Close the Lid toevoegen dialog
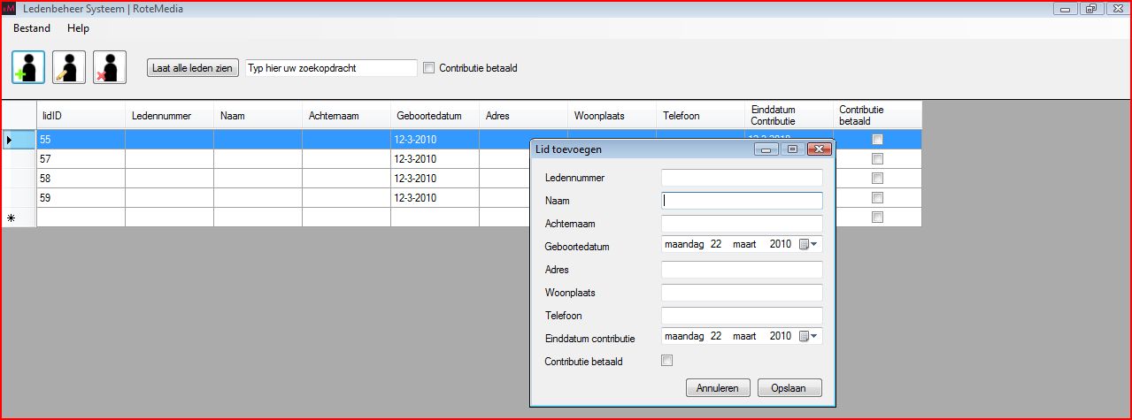 pyautogui.click(x=819, y=149)
